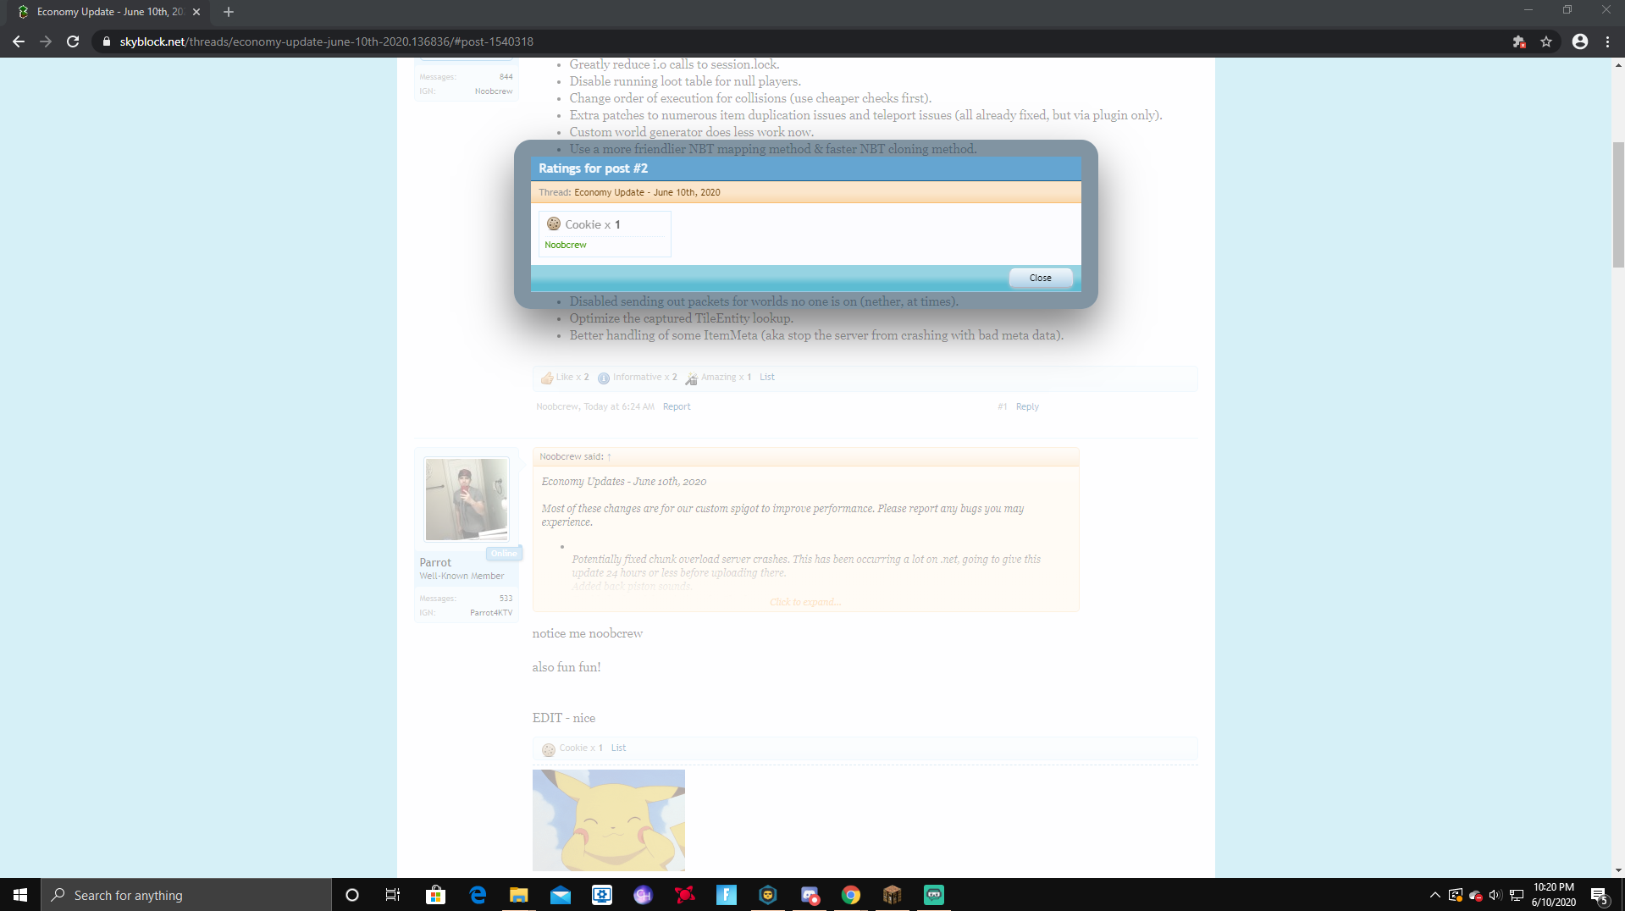Click the Amazing rating icon

[x=692, y=378]
